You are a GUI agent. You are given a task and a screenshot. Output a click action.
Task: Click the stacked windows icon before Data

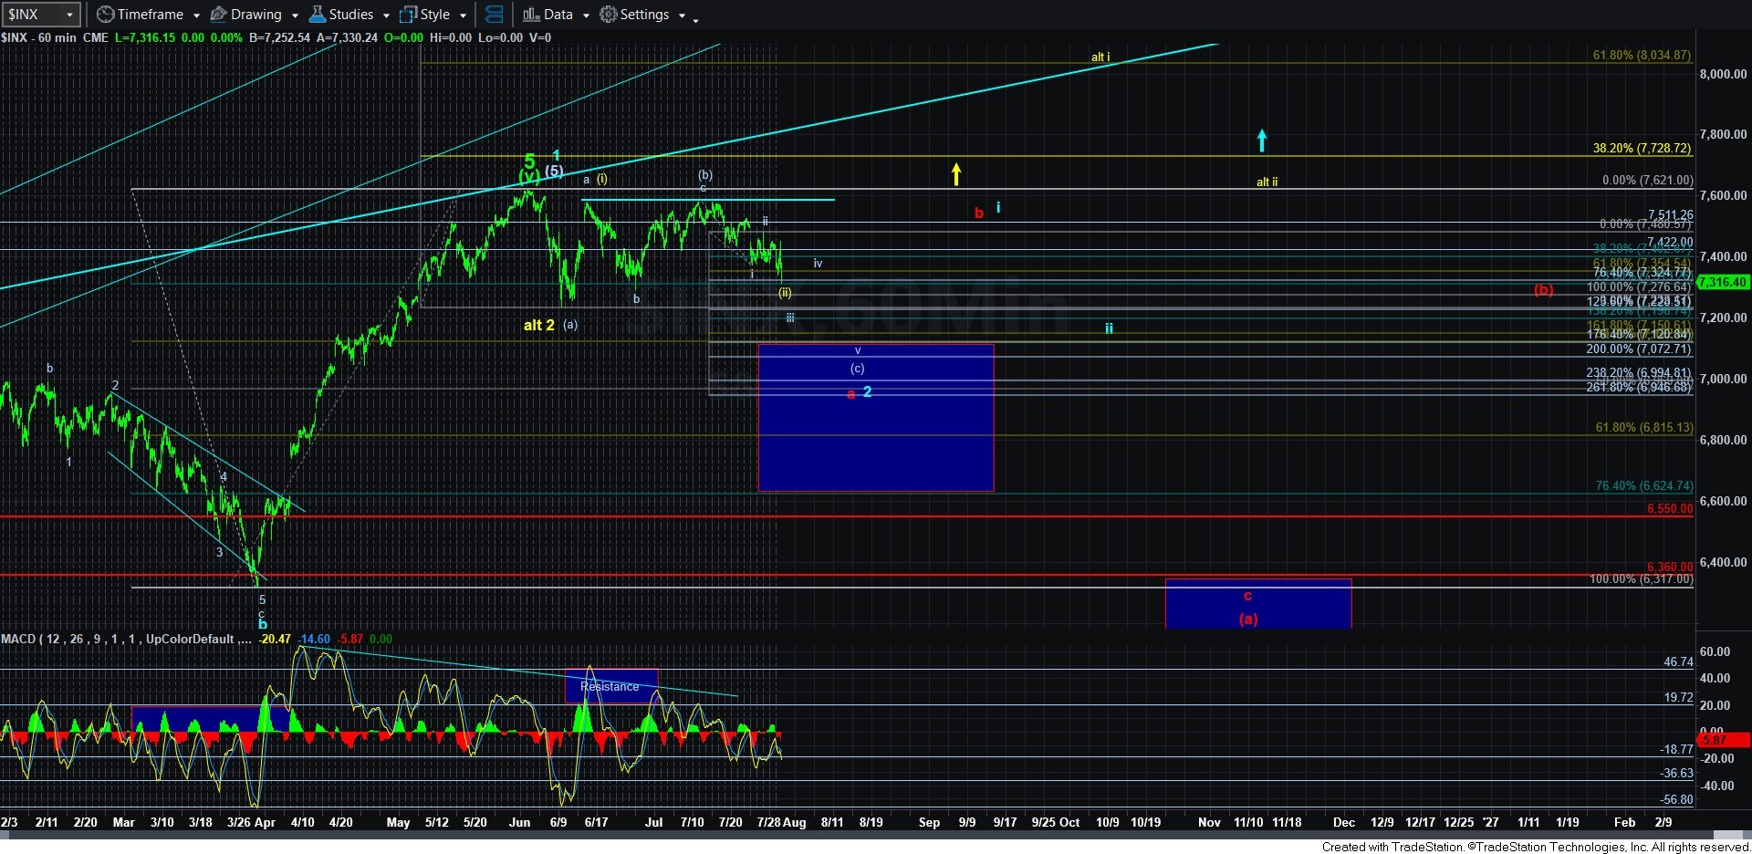pyautogui.click(x=494, y=15)
